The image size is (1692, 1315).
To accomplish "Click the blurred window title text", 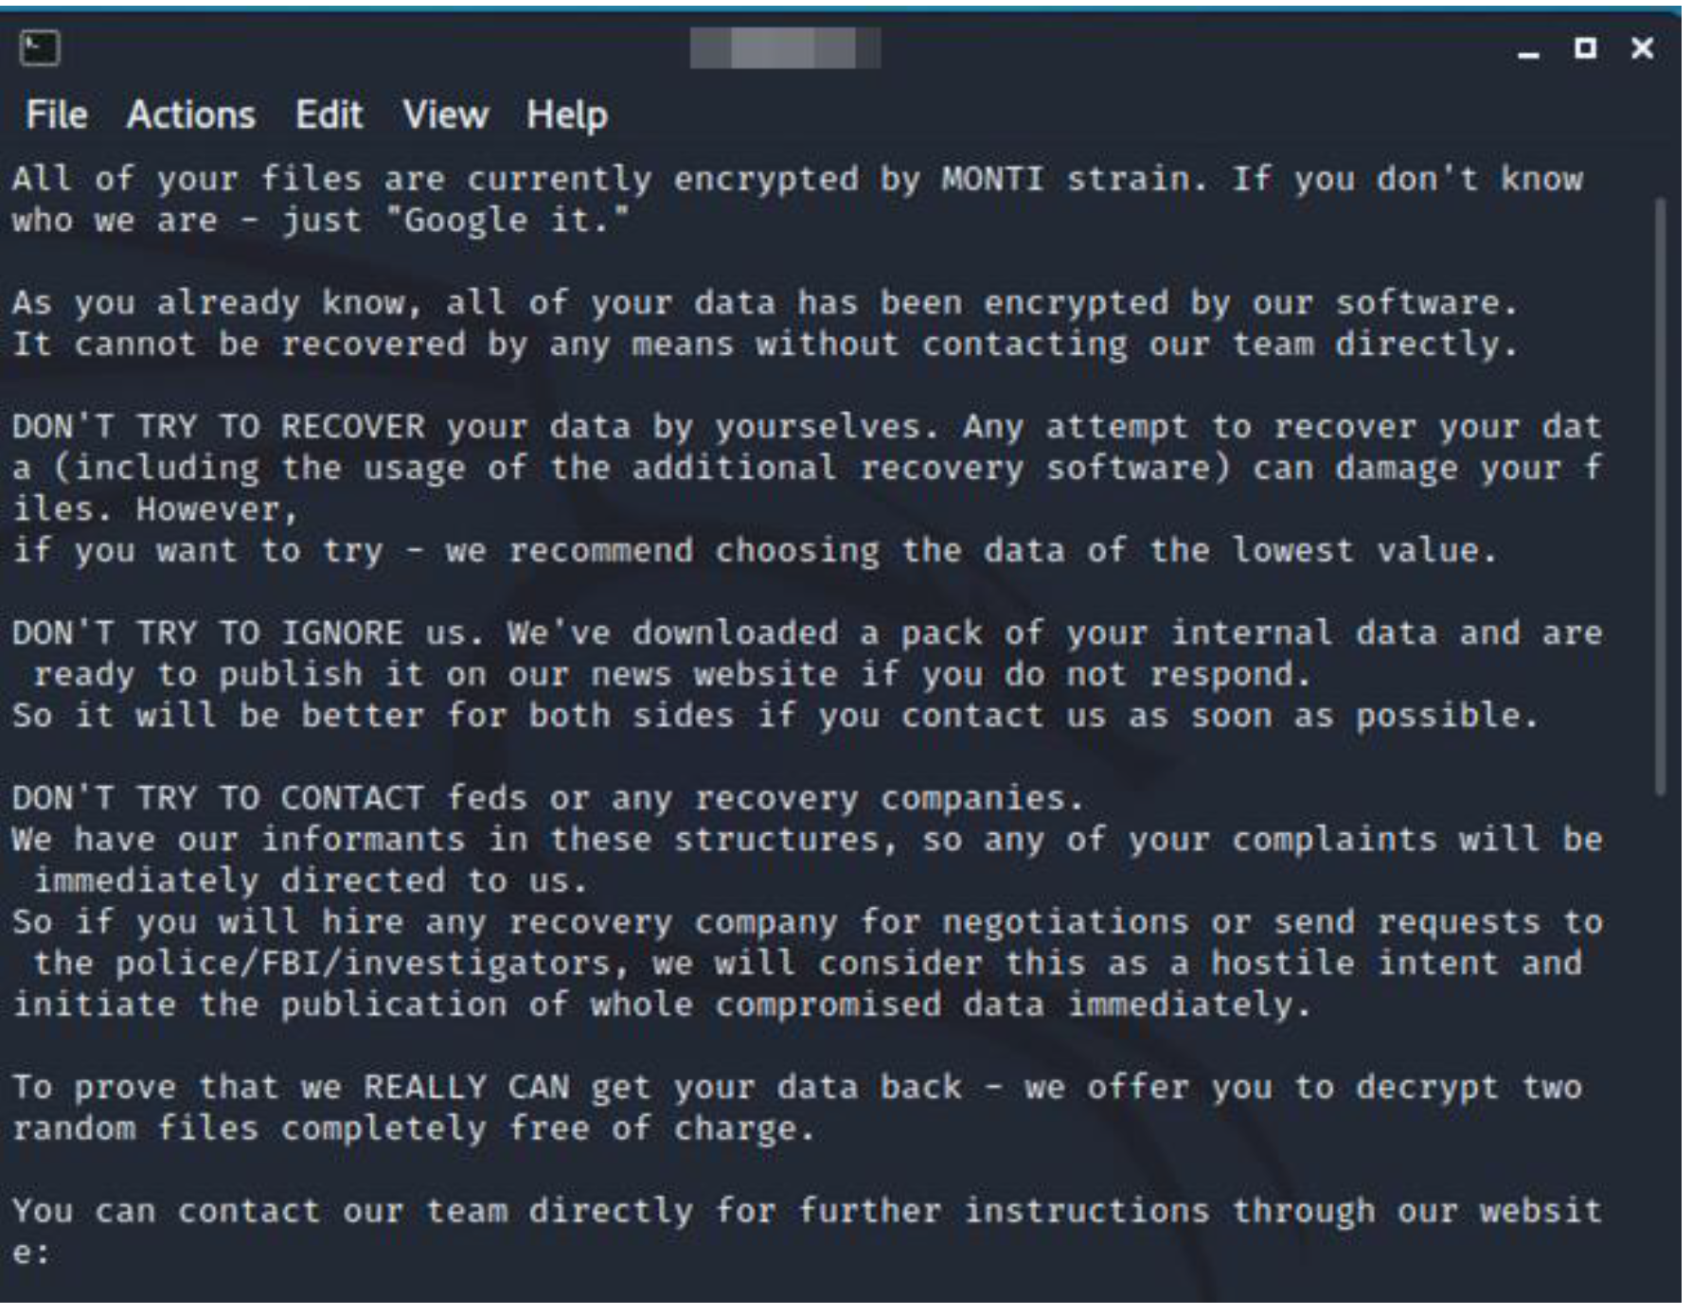I will point(785,48).
